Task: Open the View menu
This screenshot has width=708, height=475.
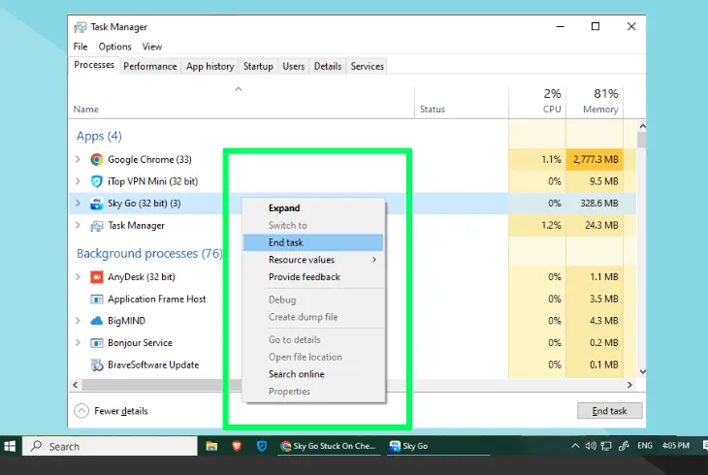Action: (151, 47)
